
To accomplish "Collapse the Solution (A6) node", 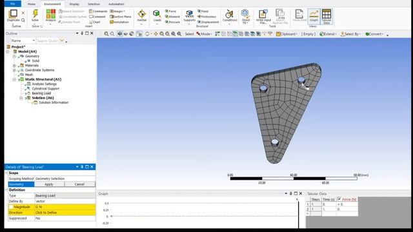I will tap(21, 98).
